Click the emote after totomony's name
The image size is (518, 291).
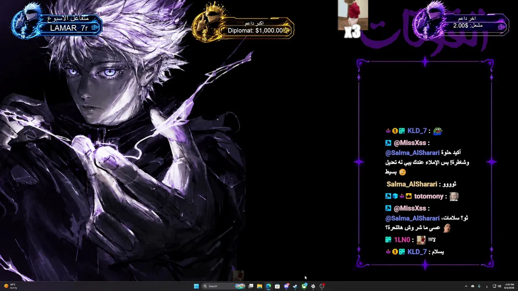[x=454, y=196]
